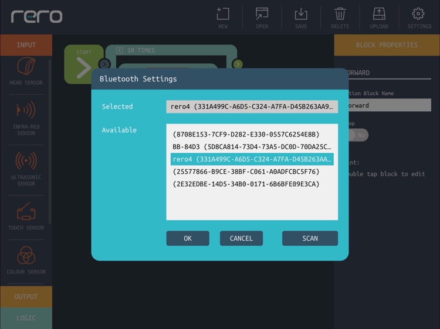This screenshot has width=440, height=329.
Task: Scan for Bluetooth devices
Action: coord(310,238)
